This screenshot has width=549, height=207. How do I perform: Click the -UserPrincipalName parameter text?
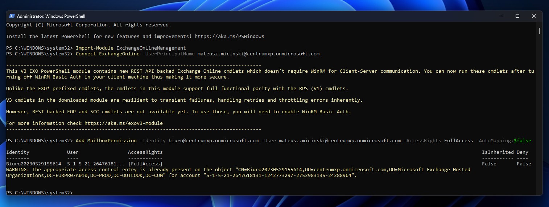(169, 54)
